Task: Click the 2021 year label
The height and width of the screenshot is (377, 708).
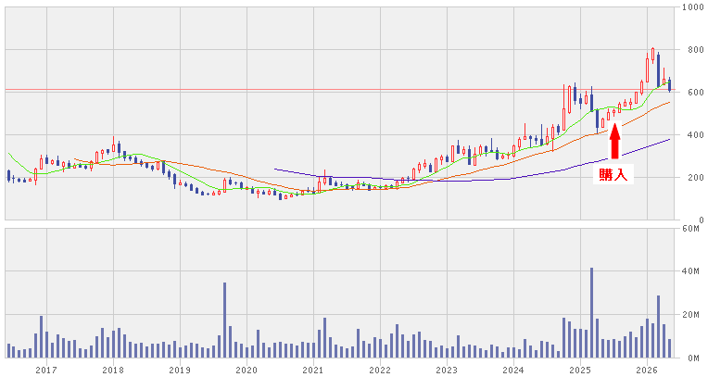Action: tap(313, 371)
